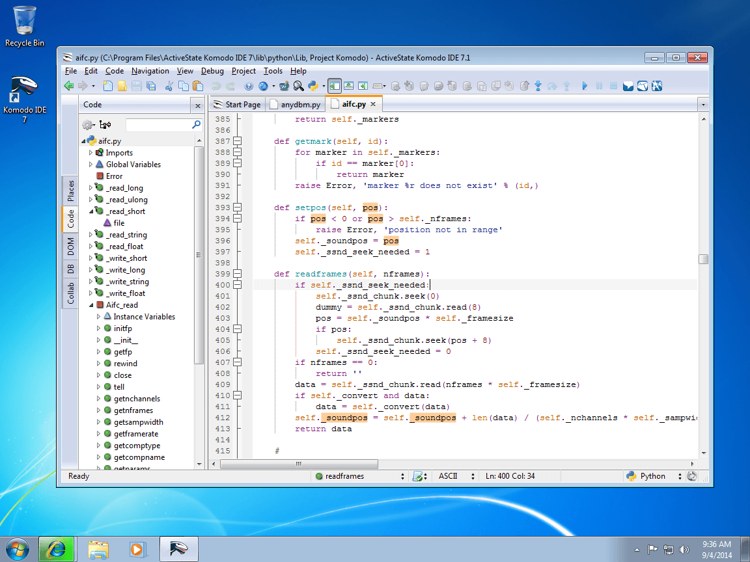Image resolution: width=750 pixels, height=562 pixels.
Task: Expand the Global Variables tree node
Action: (x=90, y=165)
